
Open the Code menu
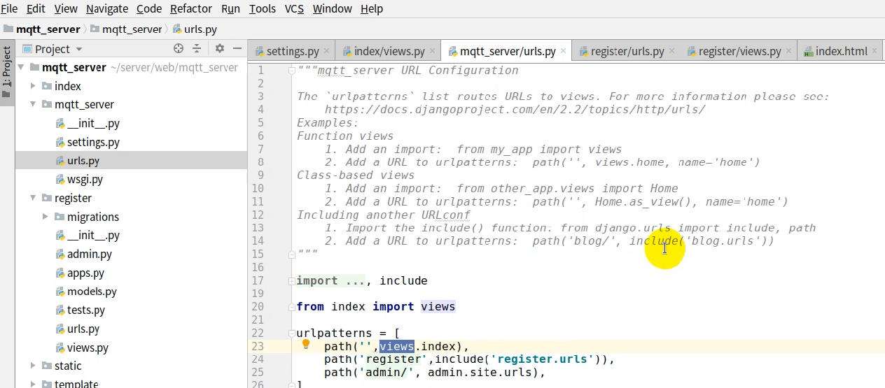149,8
